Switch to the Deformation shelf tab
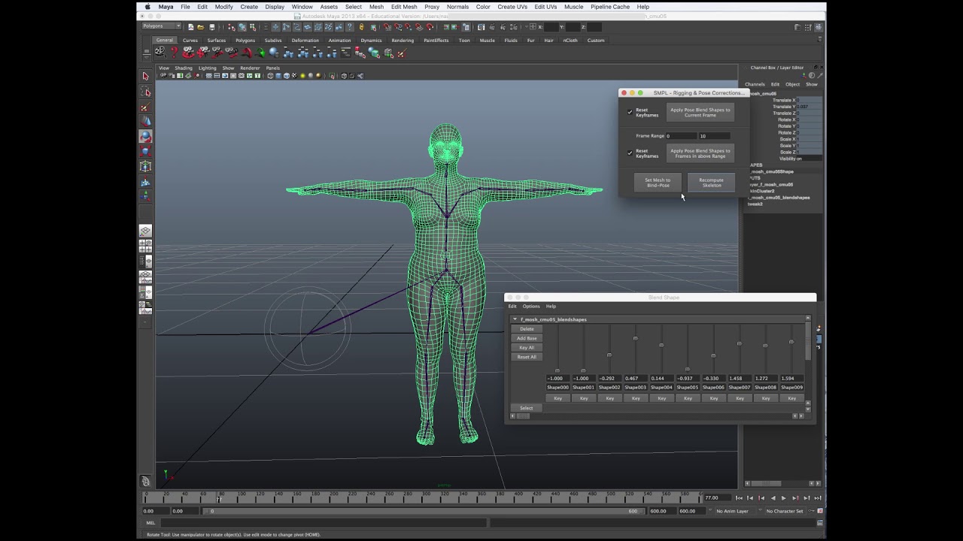This screenshot has height=541, width=963. (305, 41)
